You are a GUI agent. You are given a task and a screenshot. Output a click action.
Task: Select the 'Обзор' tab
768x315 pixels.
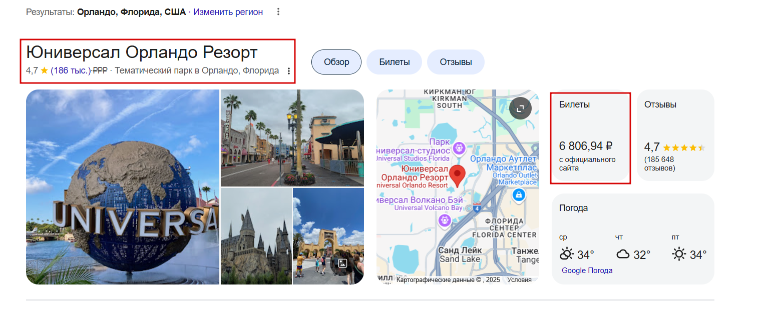[336, 62]
